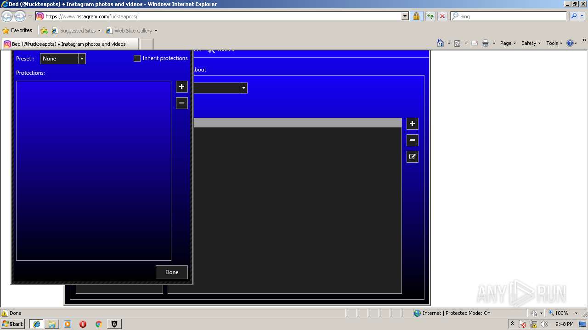Click the Internet Explorer Forward button

point(20,16)
